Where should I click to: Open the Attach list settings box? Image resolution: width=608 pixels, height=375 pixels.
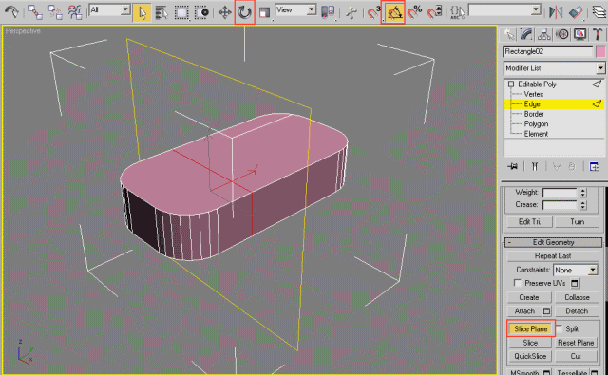click(547, 311)
